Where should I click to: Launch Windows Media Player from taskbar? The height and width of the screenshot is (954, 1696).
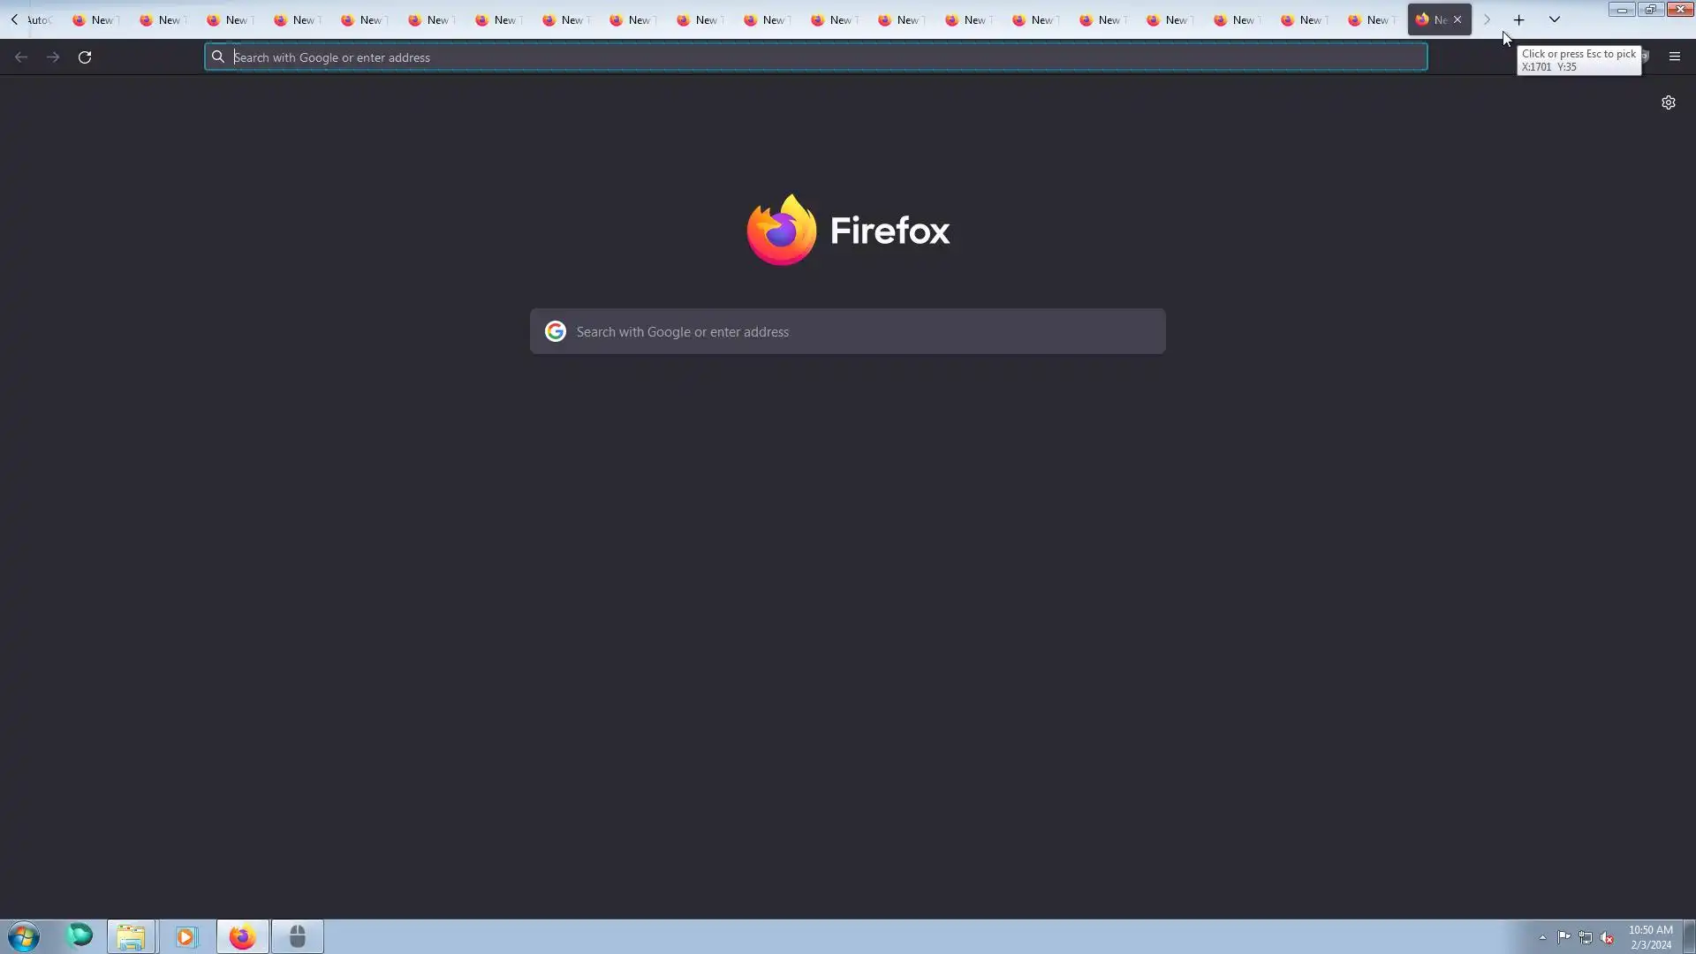pos(186,936)
